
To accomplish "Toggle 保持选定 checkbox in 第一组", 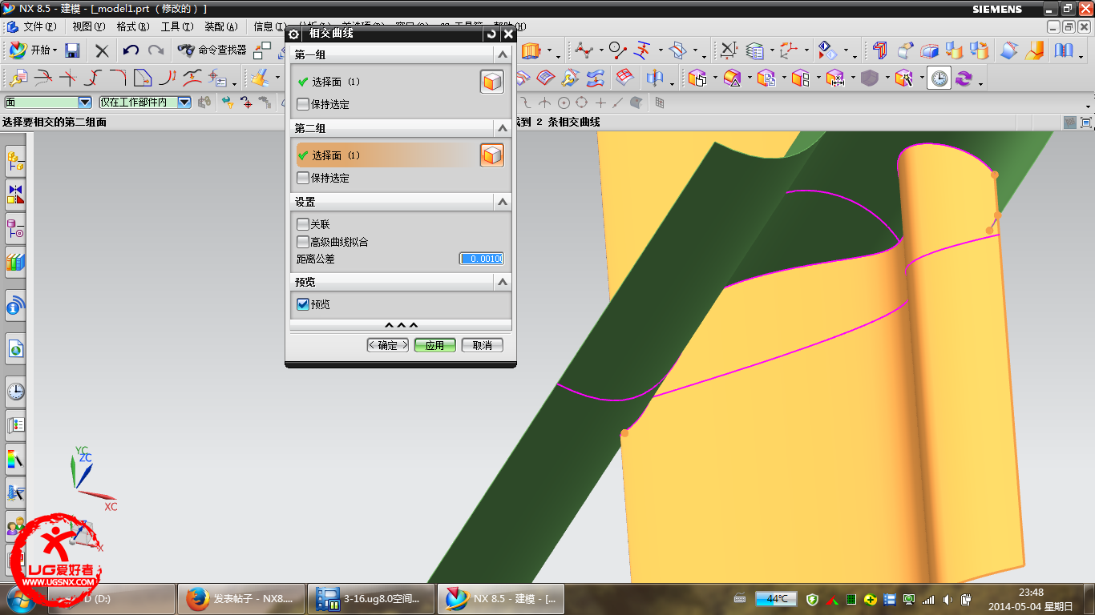I will click(302, 104).
